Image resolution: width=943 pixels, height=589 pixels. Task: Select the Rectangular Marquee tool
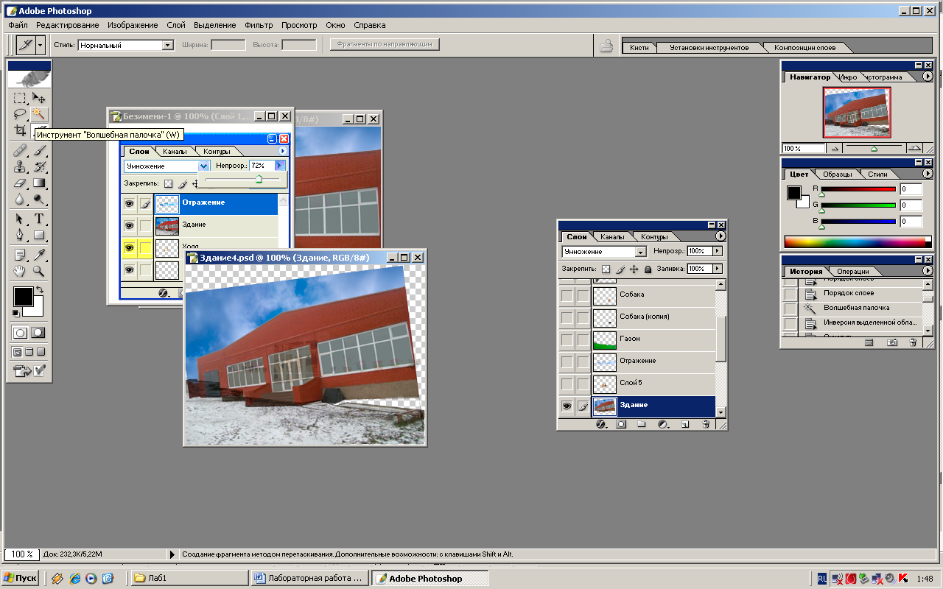20,98
